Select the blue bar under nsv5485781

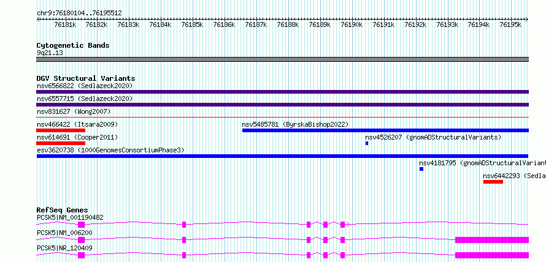[385, 130]
